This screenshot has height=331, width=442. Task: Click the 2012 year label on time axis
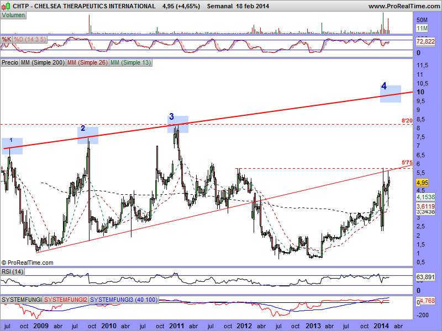click(244, 326)
